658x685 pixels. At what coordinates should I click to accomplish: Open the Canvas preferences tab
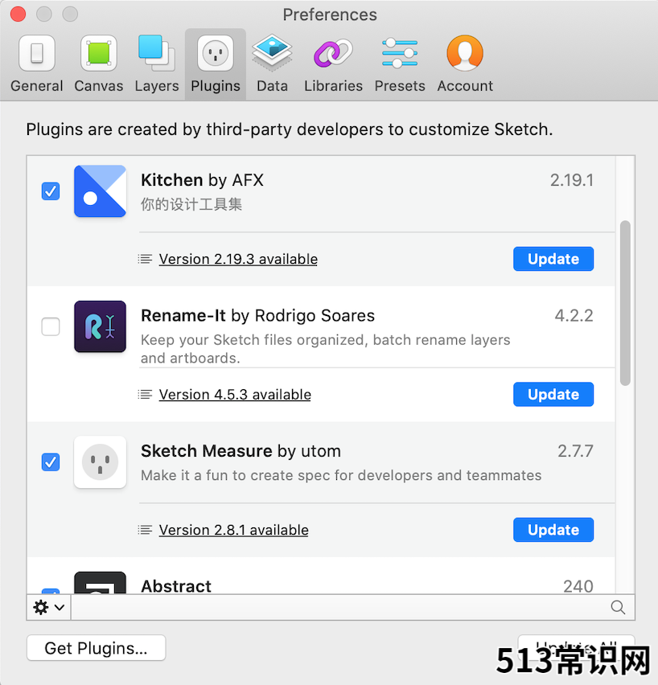click(98, 64)
